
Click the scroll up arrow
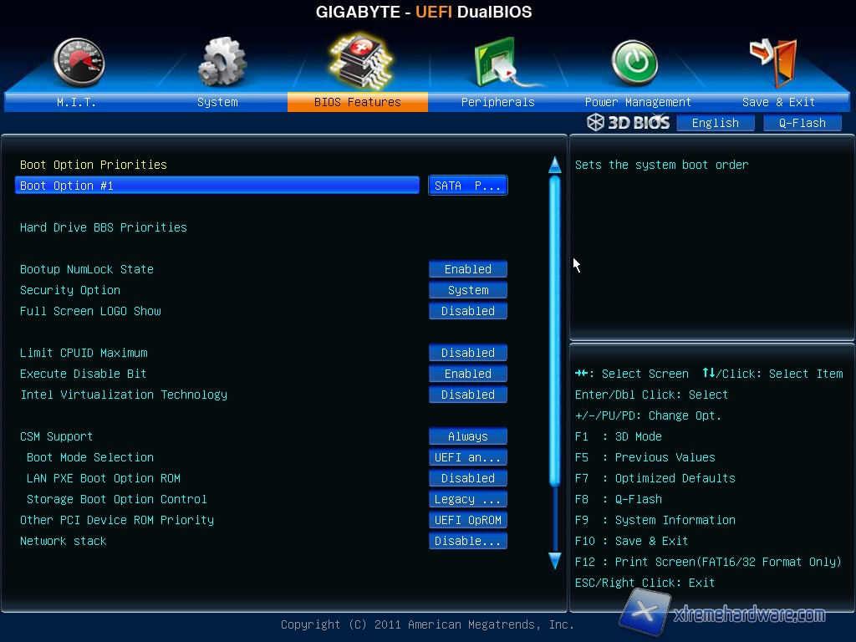tap(554, 165)
